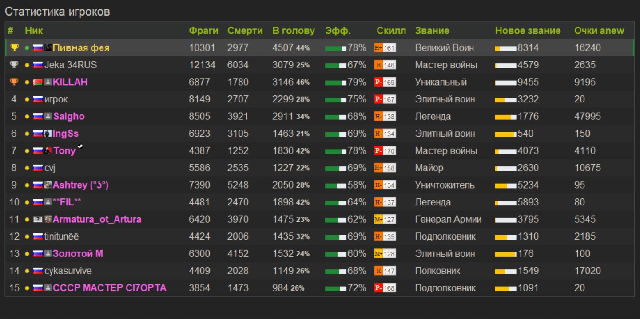Click the silver trophy icon beside Jeka 34RUS

pos(14,65)
